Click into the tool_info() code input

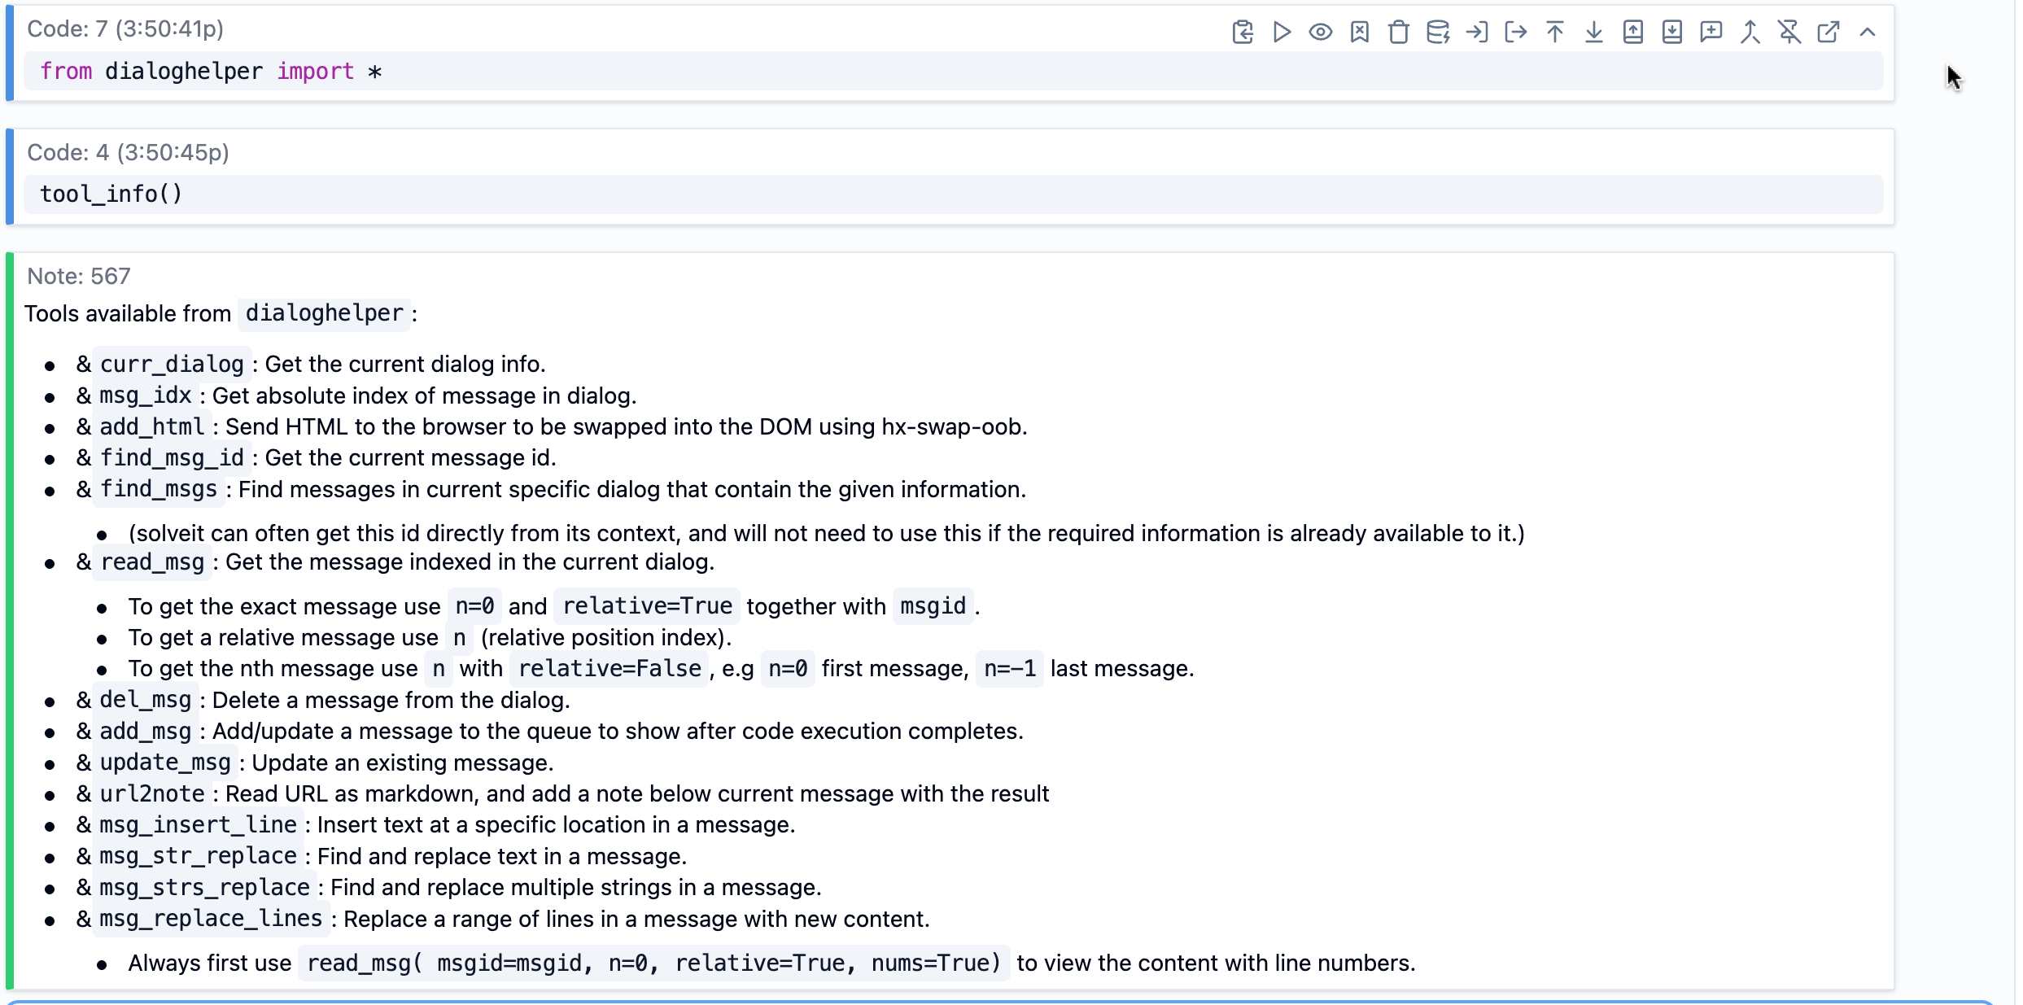coord(952,194)
